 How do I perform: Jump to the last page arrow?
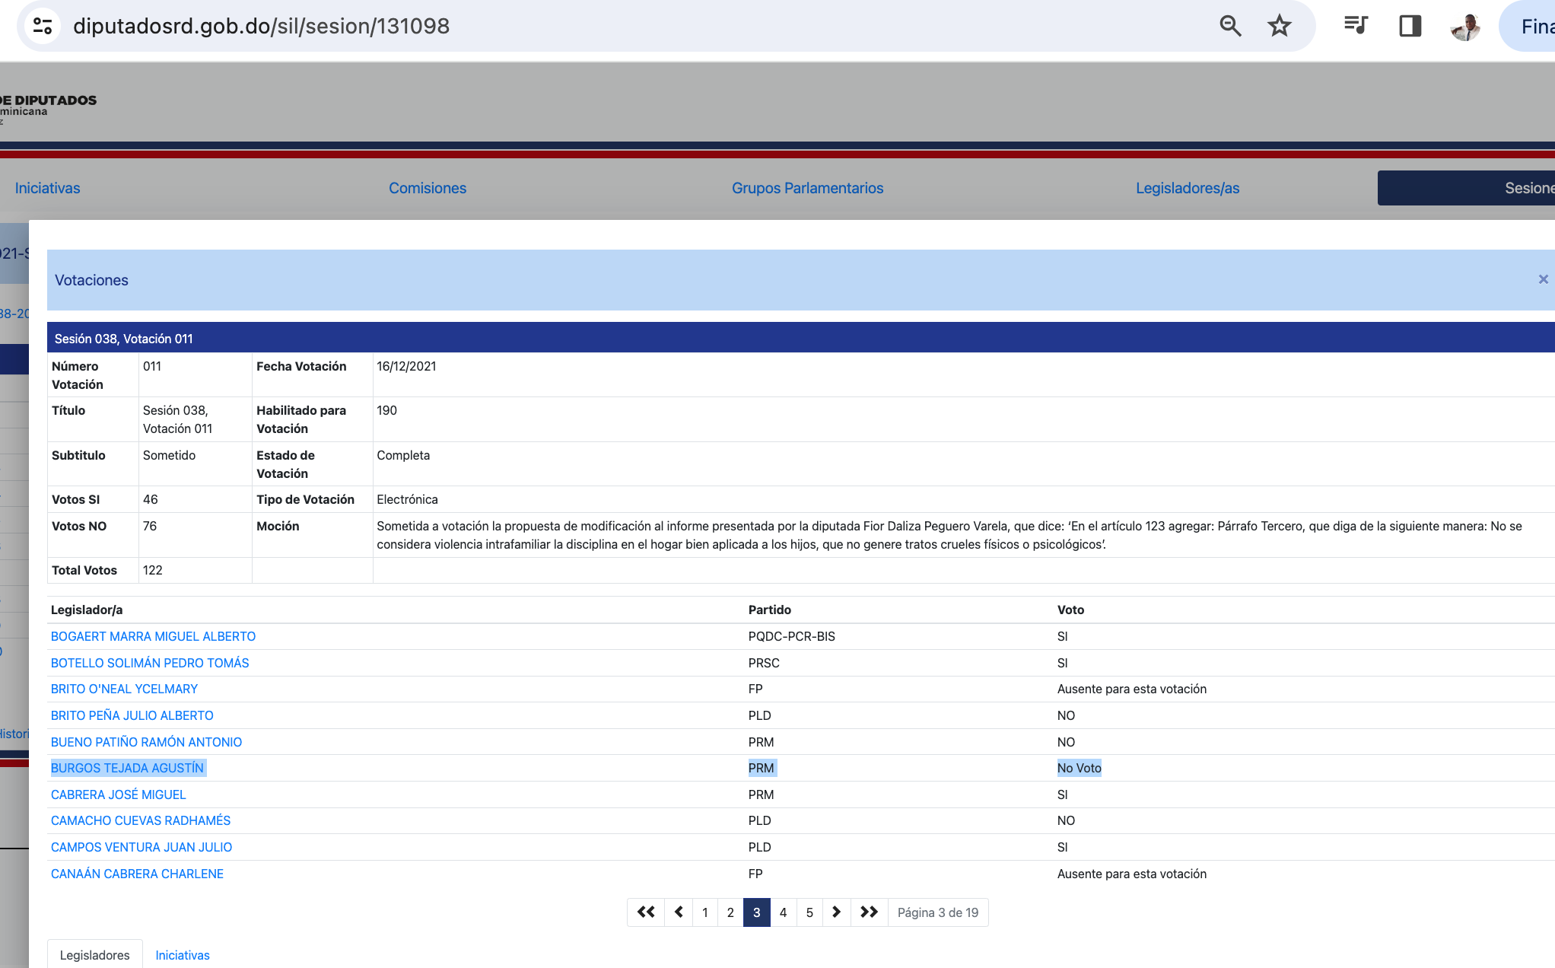tap(869, 912)
